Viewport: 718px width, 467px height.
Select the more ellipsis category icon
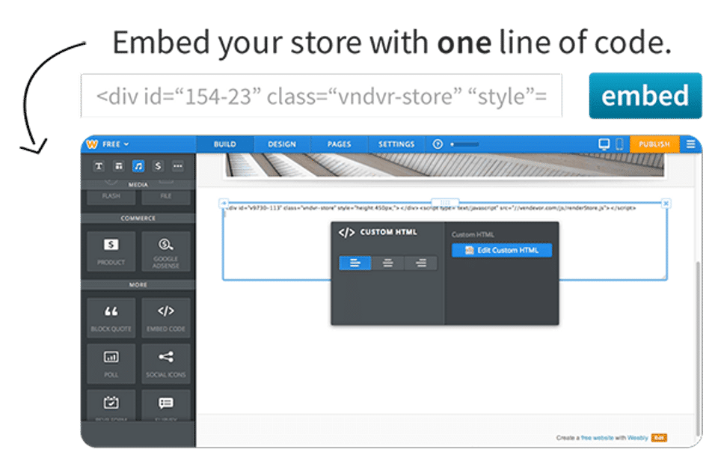178,166
